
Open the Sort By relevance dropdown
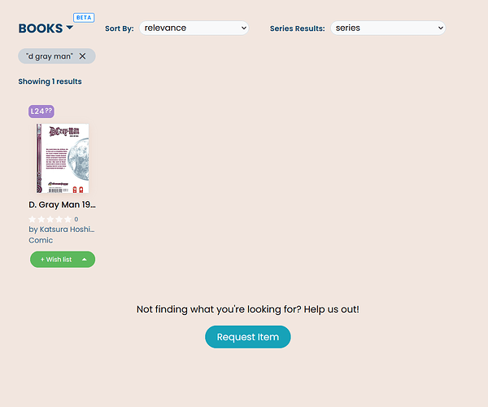(194, 28)
